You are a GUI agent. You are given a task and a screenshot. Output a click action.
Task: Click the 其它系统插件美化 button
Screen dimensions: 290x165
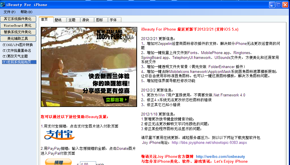[x=18, y=19]
